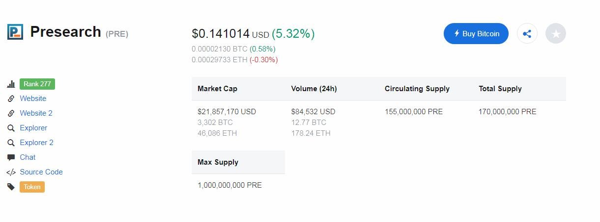The width and height of the screenshot is (600, 222).
Task: Open the Source Code link
Action: (41, 172)
